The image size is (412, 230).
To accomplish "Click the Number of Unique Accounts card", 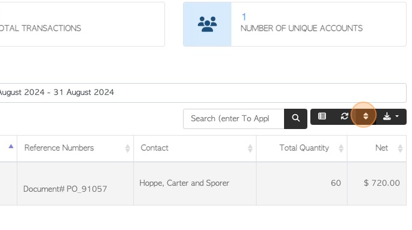I will coord(295,24).
